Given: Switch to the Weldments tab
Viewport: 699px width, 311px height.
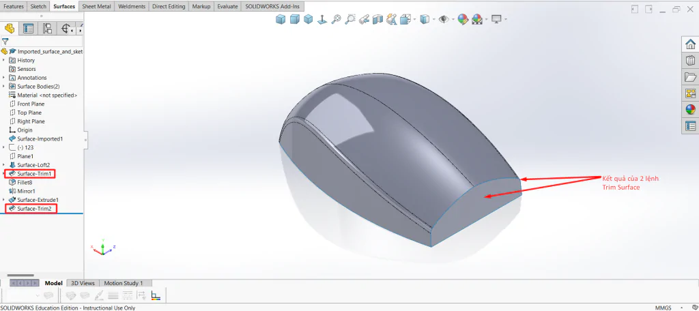Looking at the screenshot, I should click(132, 7).
